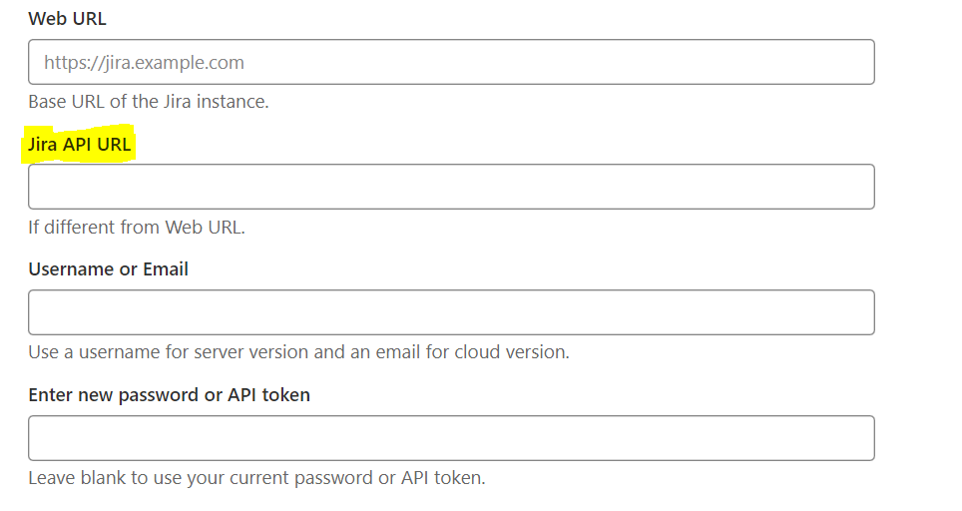Activate the text box under Username or Email
This screenshot has width=962, height=511.
[451, 312]
